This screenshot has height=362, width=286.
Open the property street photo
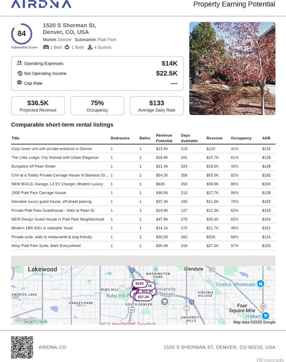232,69
